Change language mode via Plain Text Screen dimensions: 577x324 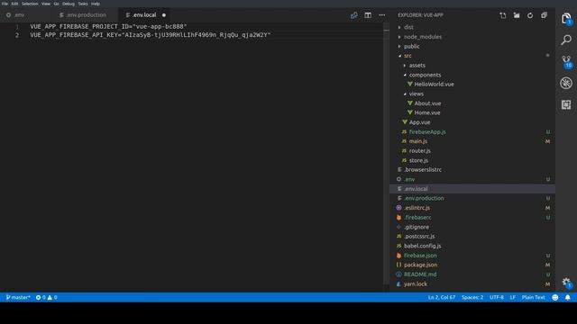[533, 297]
